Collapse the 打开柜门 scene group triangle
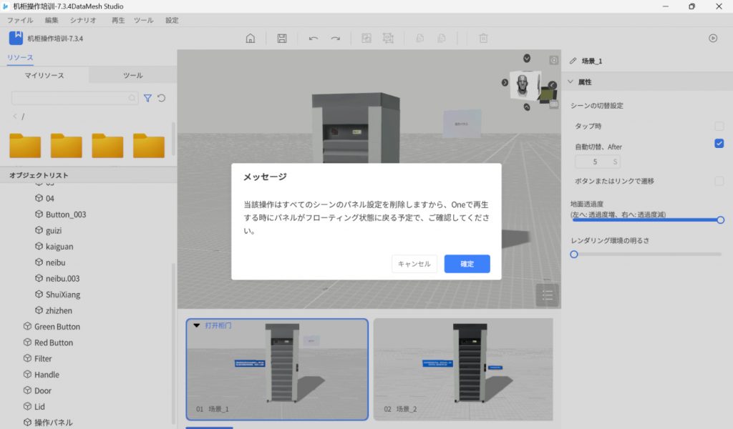This screenshot has height=429, width=733. tap(197, 325)
